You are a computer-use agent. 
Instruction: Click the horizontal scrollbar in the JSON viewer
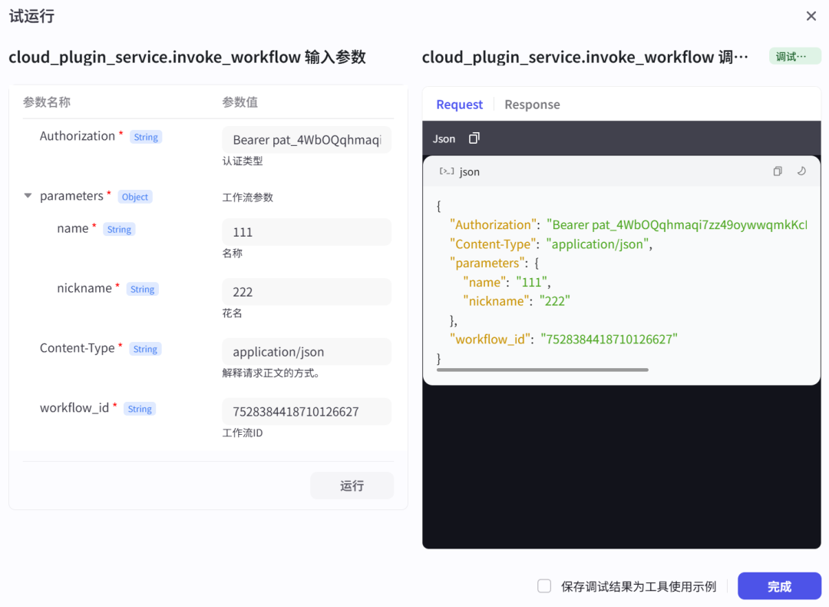[542, 370]
